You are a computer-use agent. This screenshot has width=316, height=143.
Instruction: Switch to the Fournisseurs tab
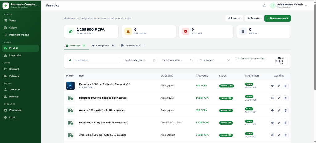[133, 46]
